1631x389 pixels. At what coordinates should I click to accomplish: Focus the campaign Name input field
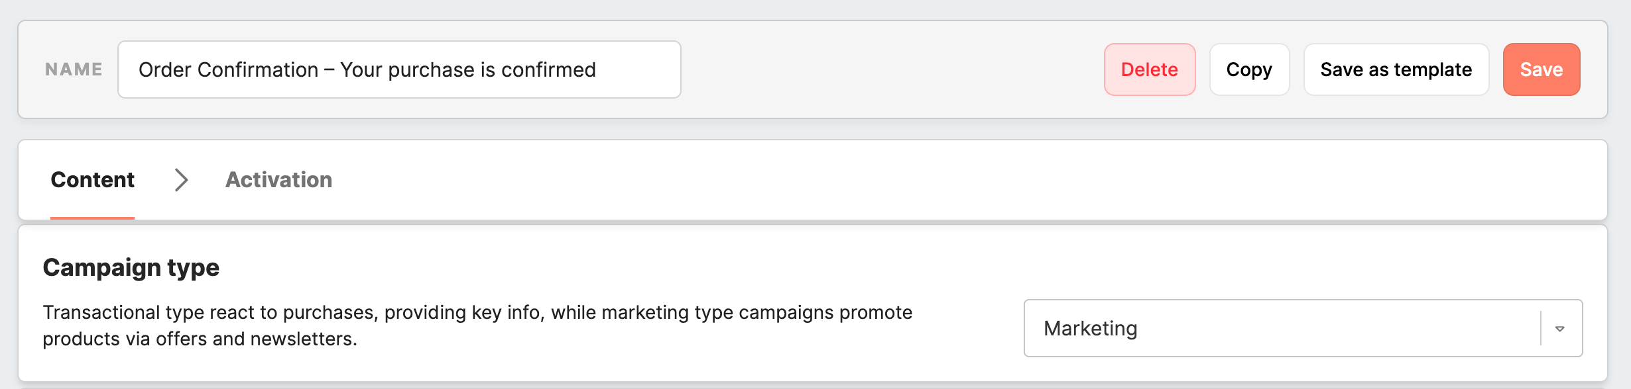pos(636,69)
